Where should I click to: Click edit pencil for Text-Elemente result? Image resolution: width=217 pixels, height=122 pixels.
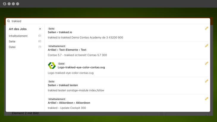click(207, 46)
